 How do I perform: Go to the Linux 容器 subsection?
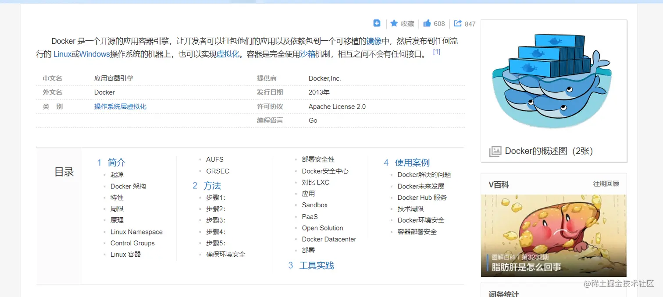pos(126,255)
